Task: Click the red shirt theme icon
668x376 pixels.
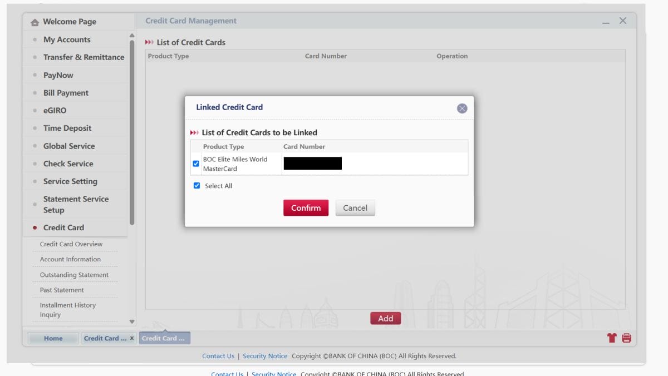Action: tap(612, 338)
